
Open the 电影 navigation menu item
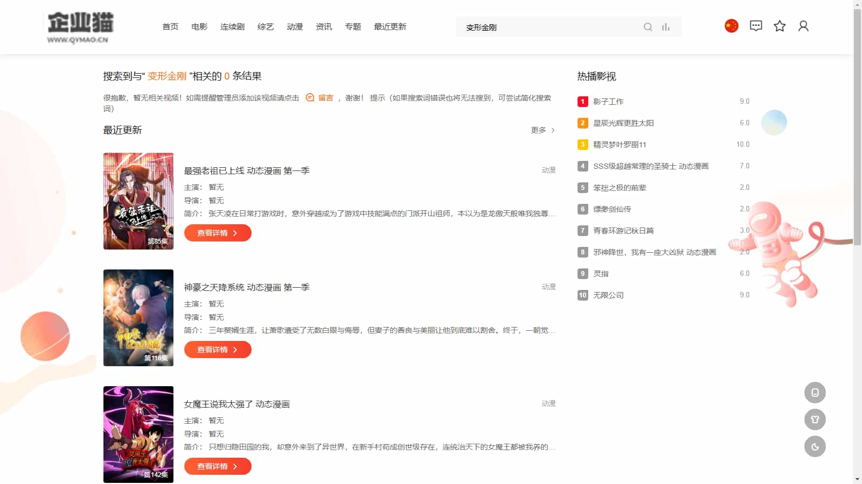click(x=199, y=27)
